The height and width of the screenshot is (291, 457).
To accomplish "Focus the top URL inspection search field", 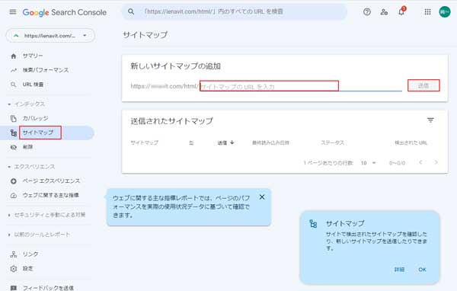I will [235, 12].
